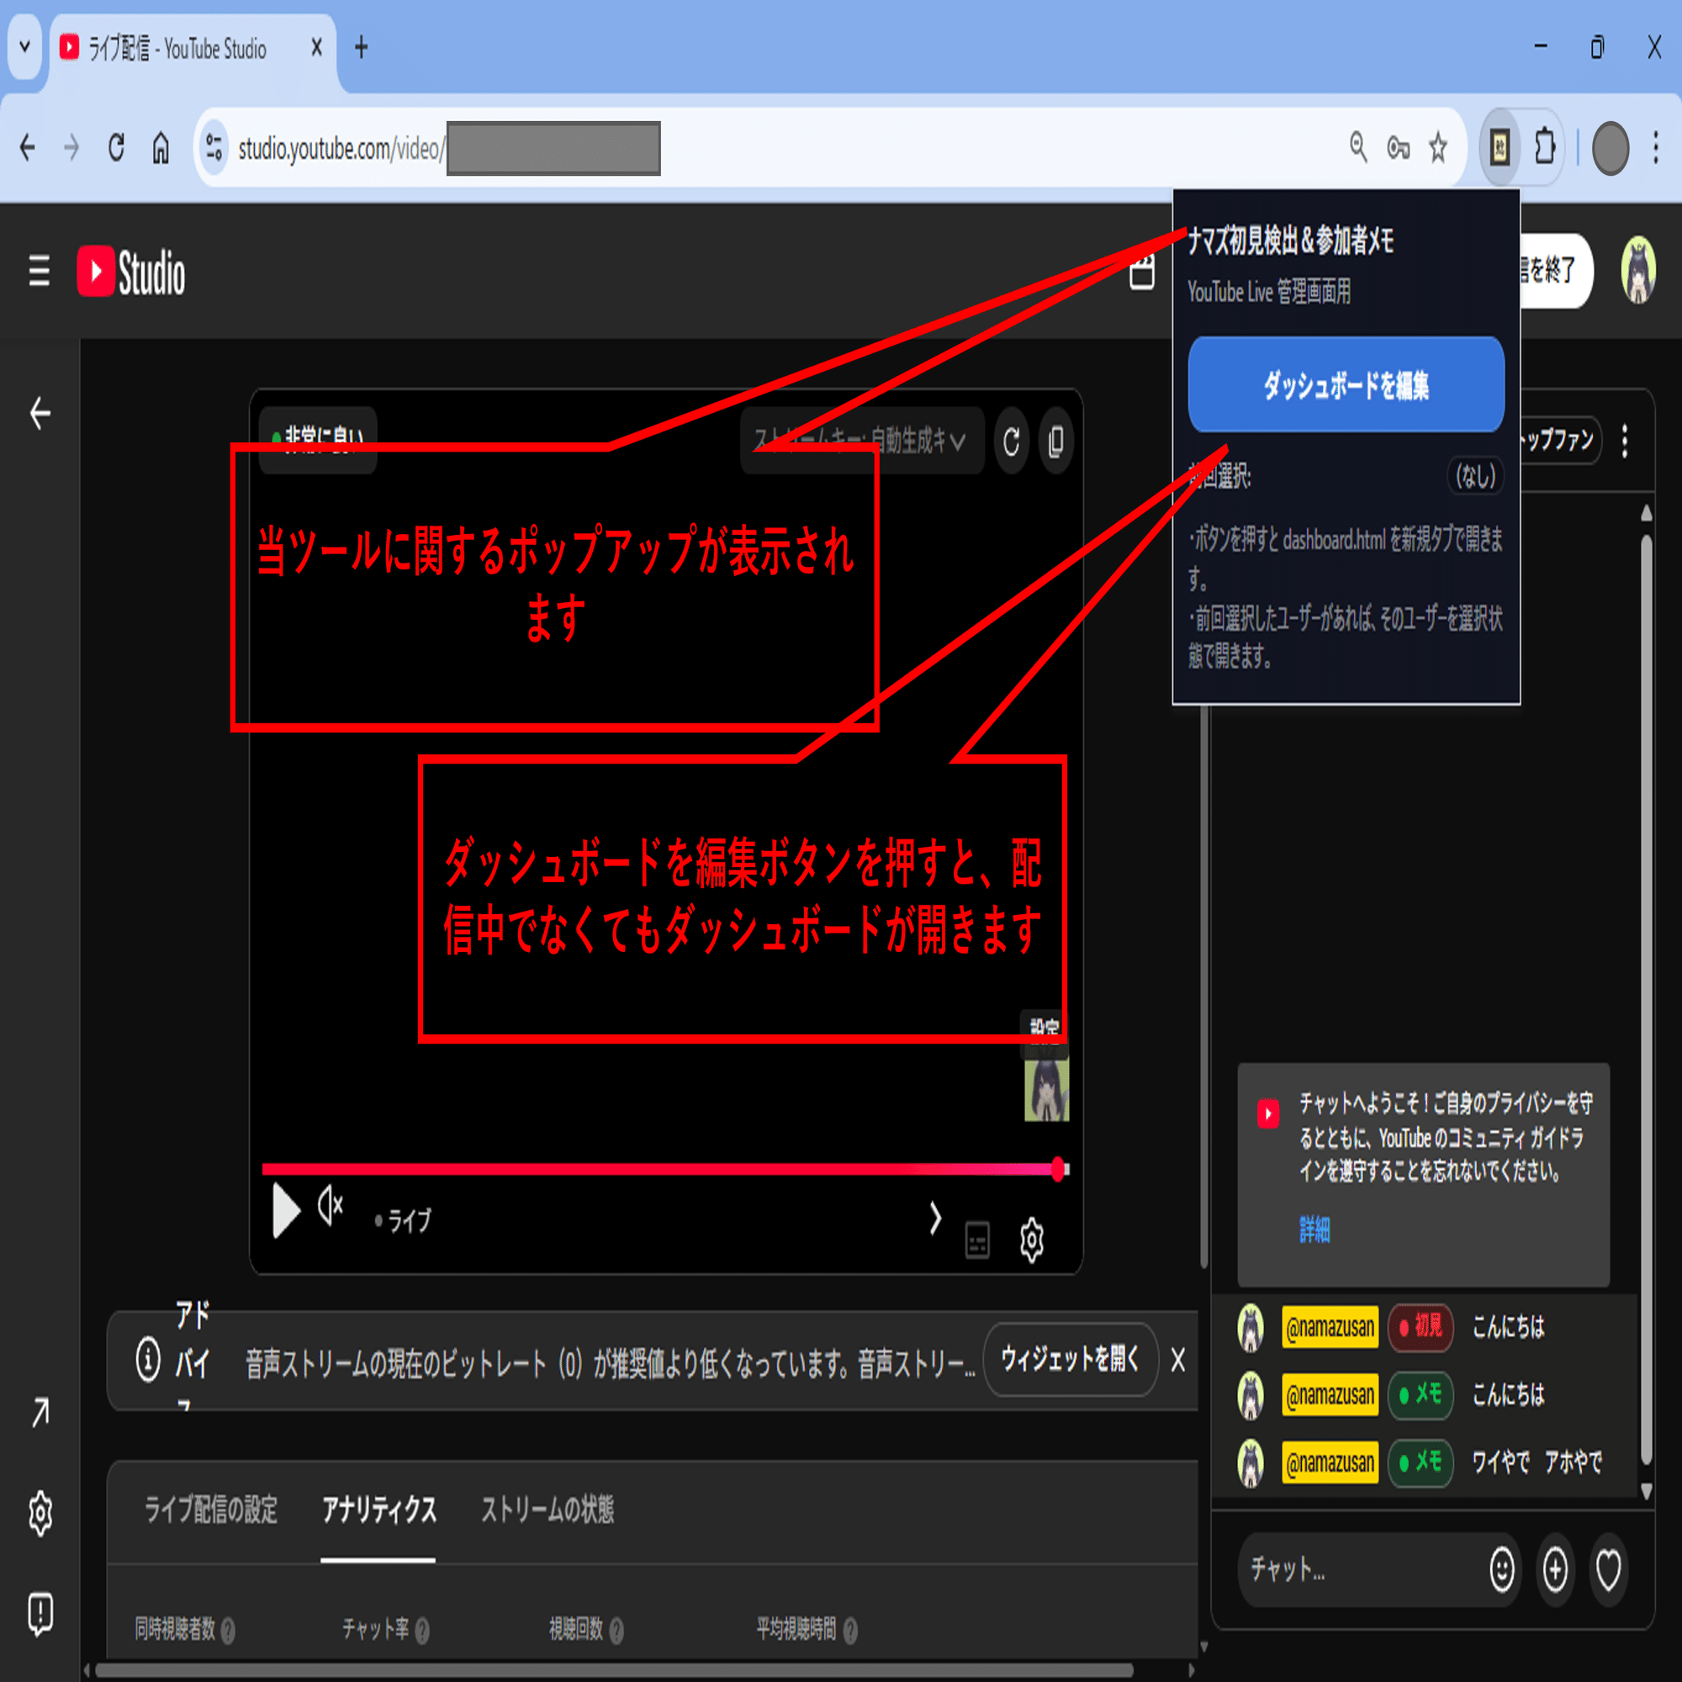1682x1682 pixels.
Task: Toggle the bookmark star in address bar
Action: click(x=1437, y=148)
